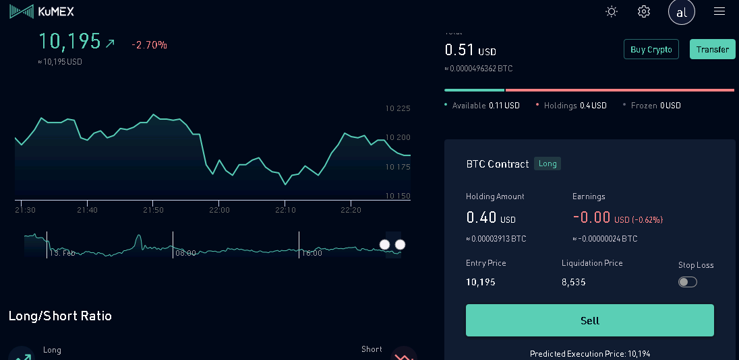739x360 pixels.
Task: Switch to light theme with sun icon
Action: (x=612, y=11)
